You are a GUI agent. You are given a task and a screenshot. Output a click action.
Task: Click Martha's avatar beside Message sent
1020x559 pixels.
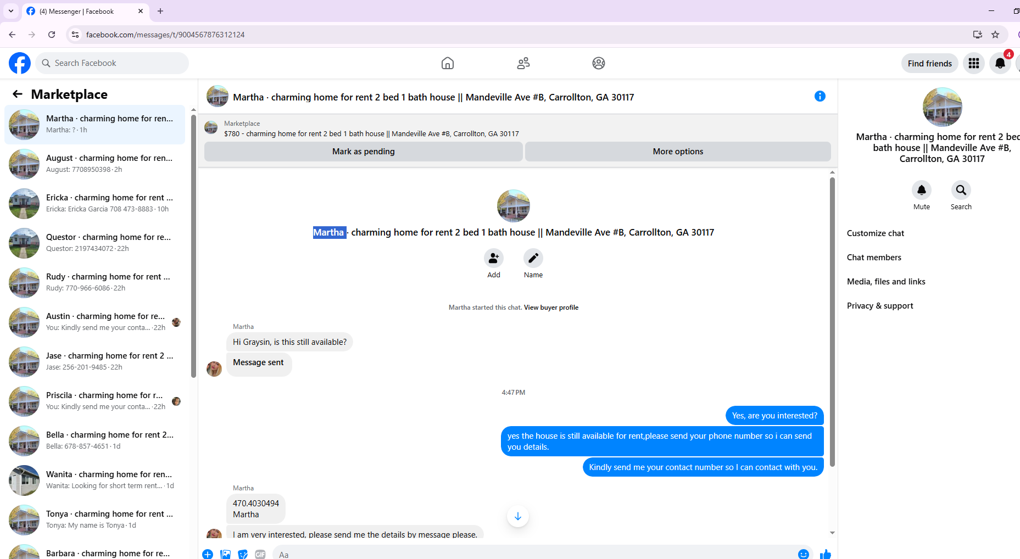[214, 368]
